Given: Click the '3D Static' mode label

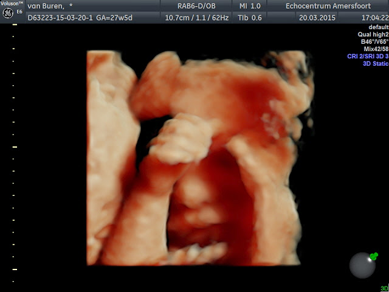Looking at the screenshot, I should [x=376, y=63].
